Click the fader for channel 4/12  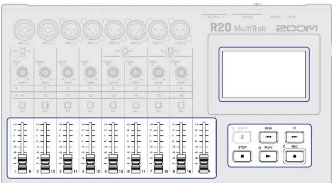(x=90, y=164)
